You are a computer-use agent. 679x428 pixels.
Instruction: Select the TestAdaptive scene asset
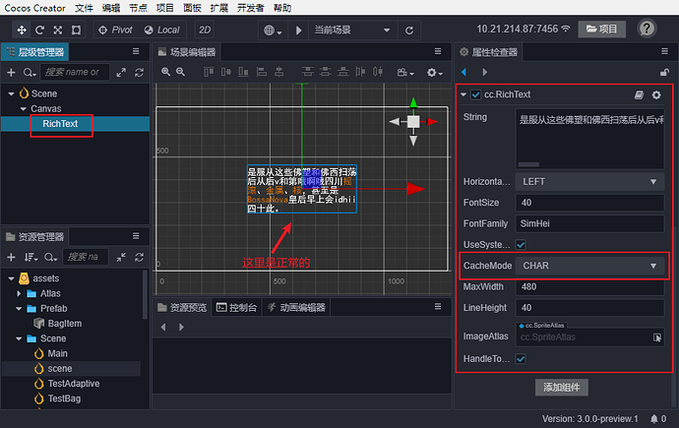[x=74, y=384]
